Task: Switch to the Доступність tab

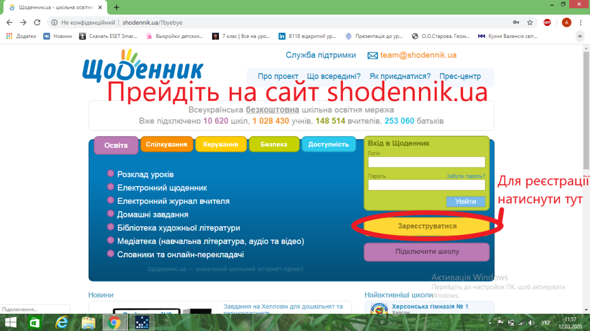Action: point(328,144)
